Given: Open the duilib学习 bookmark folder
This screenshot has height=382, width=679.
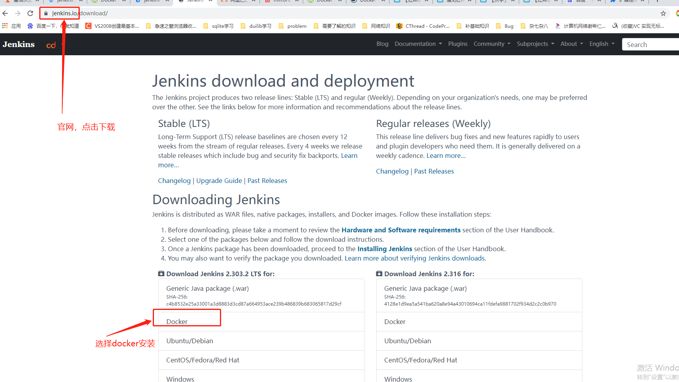Looking at the screenshot, I should tap(256, 26).
